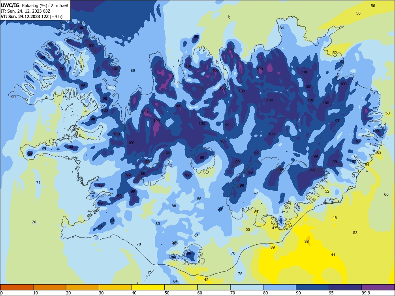Click the 10–20 orange legend swatch

click(x=50, y=287)
